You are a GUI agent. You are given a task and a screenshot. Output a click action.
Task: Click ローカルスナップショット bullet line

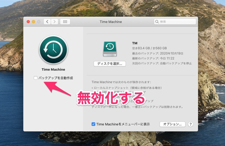(x=127, y=88)
